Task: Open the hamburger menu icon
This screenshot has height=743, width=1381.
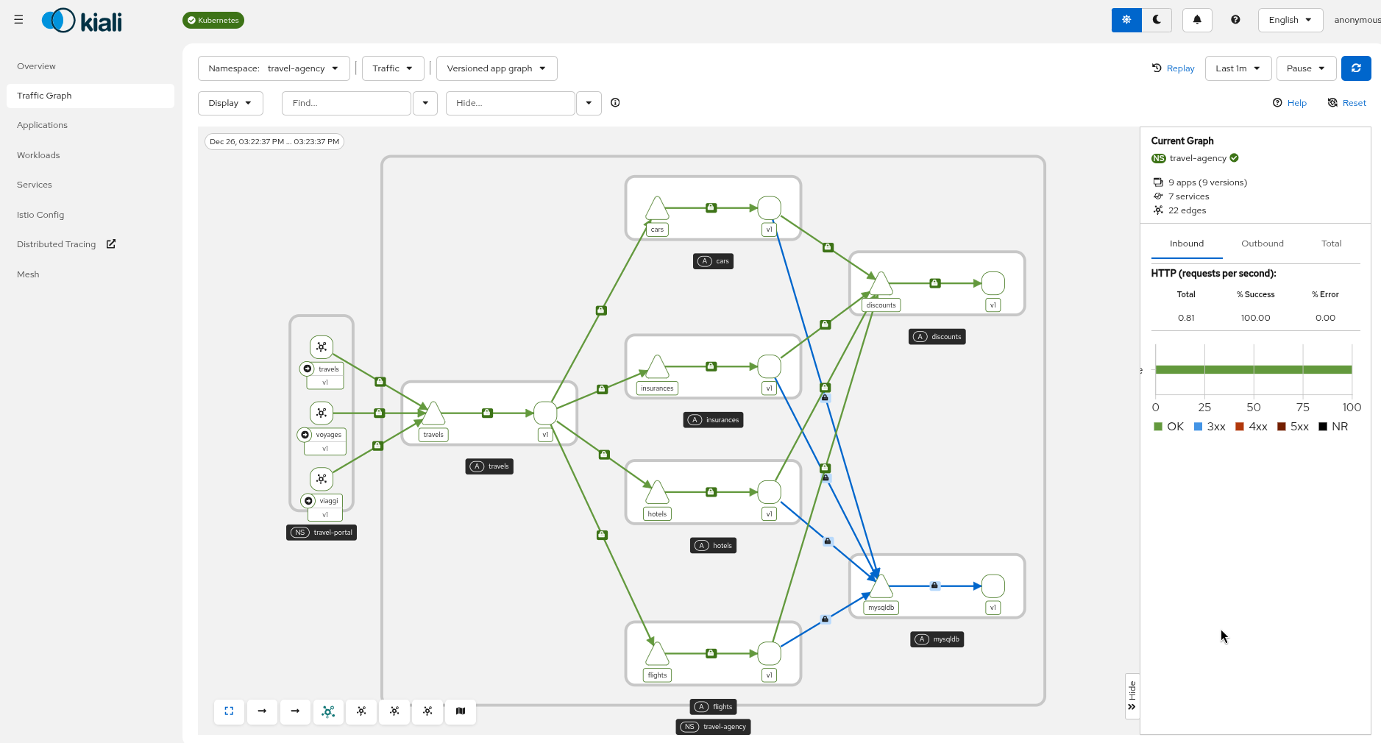Action: pos(18,19)
